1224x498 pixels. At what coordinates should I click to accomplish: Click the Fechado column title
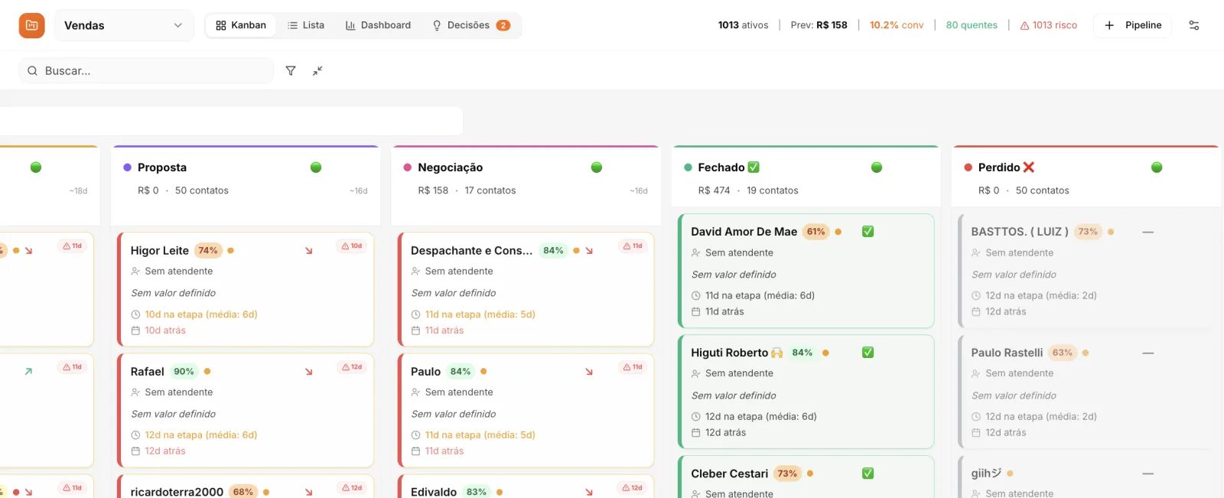728,168
